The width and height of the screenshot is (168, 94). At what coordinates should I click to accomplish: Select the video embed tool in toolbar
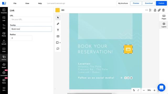(x=58, y=36)
